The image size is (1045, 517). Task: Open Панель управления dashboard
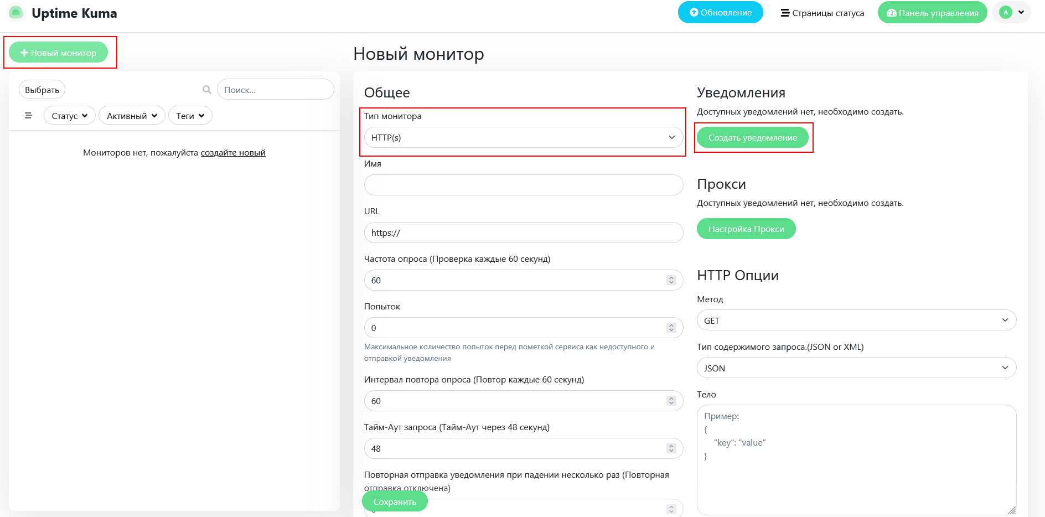pos(932,13)
